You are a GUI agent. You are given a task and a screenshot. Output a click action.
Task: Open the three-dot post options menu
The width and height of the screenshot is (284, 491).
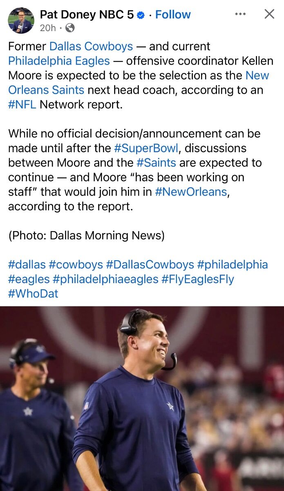click(240, 14)
